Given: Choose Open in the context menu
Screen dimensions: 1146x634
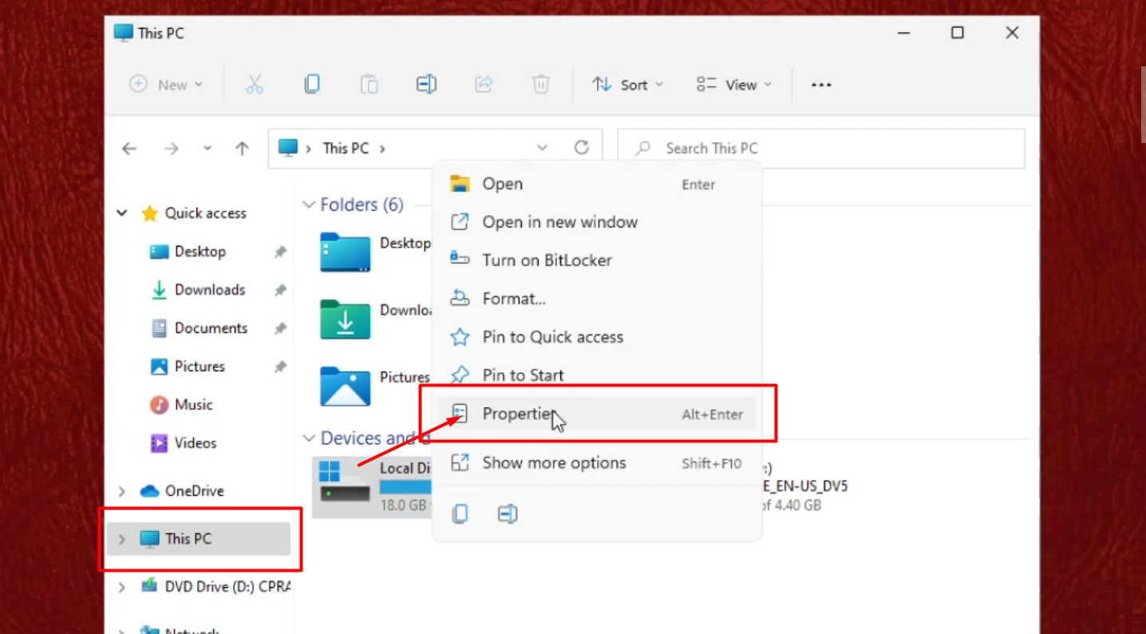Looking at the screenshot, I should tap(597, 184).
